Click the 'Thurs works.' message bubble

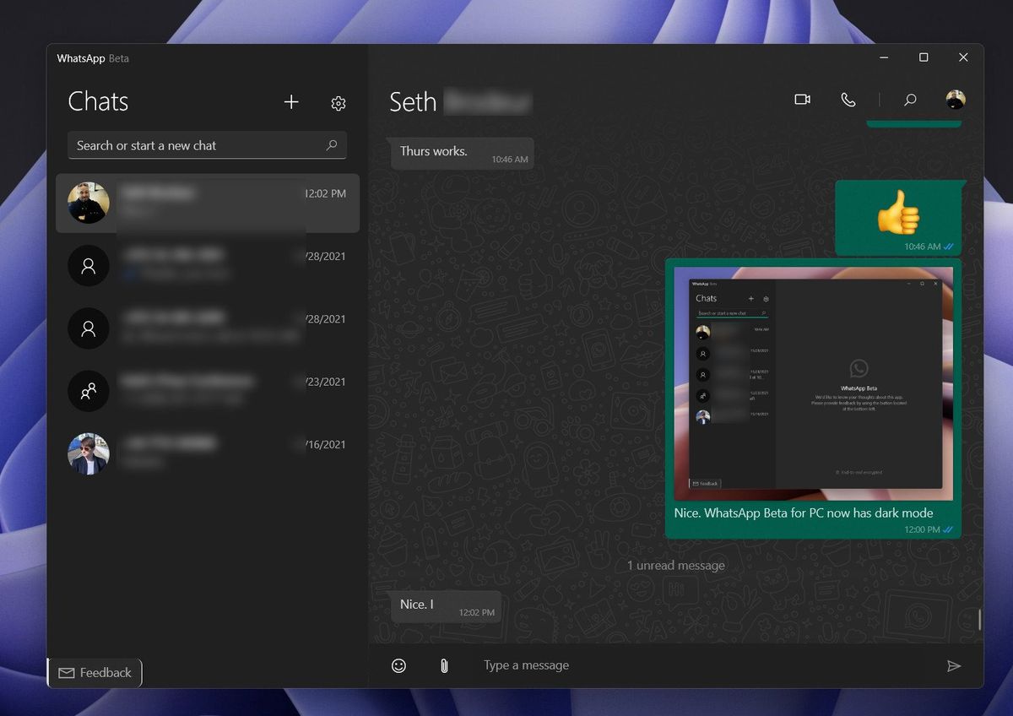click(x=463, y=154)
